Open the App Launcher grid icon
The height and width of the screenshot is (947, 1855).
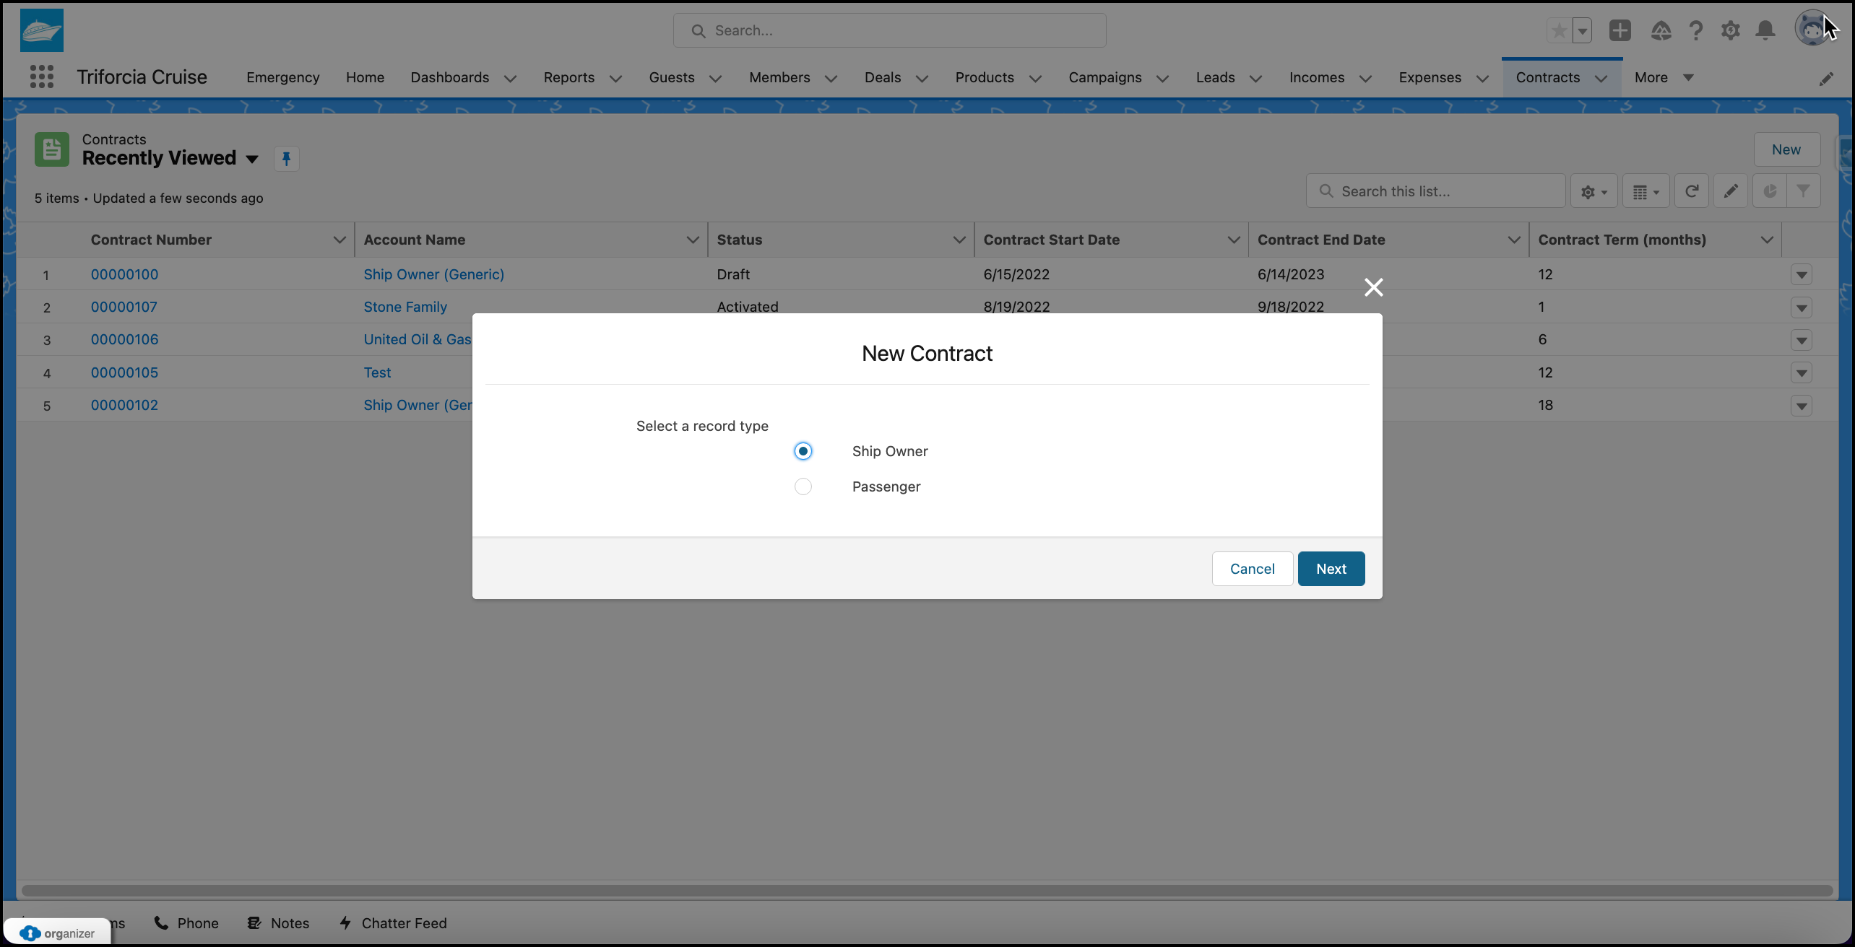[42, 77]
